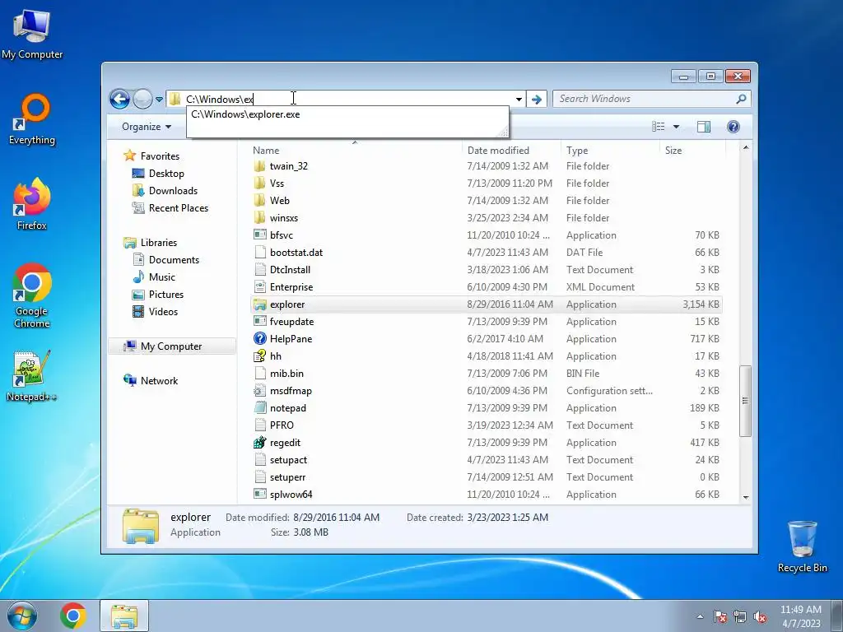Show hidden icons in system tray

tap(700, 616)
